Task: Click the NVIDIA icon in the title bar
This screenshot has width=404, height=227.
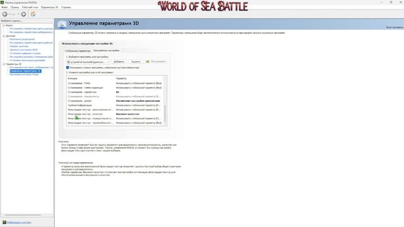Action: tap(2, 3)
